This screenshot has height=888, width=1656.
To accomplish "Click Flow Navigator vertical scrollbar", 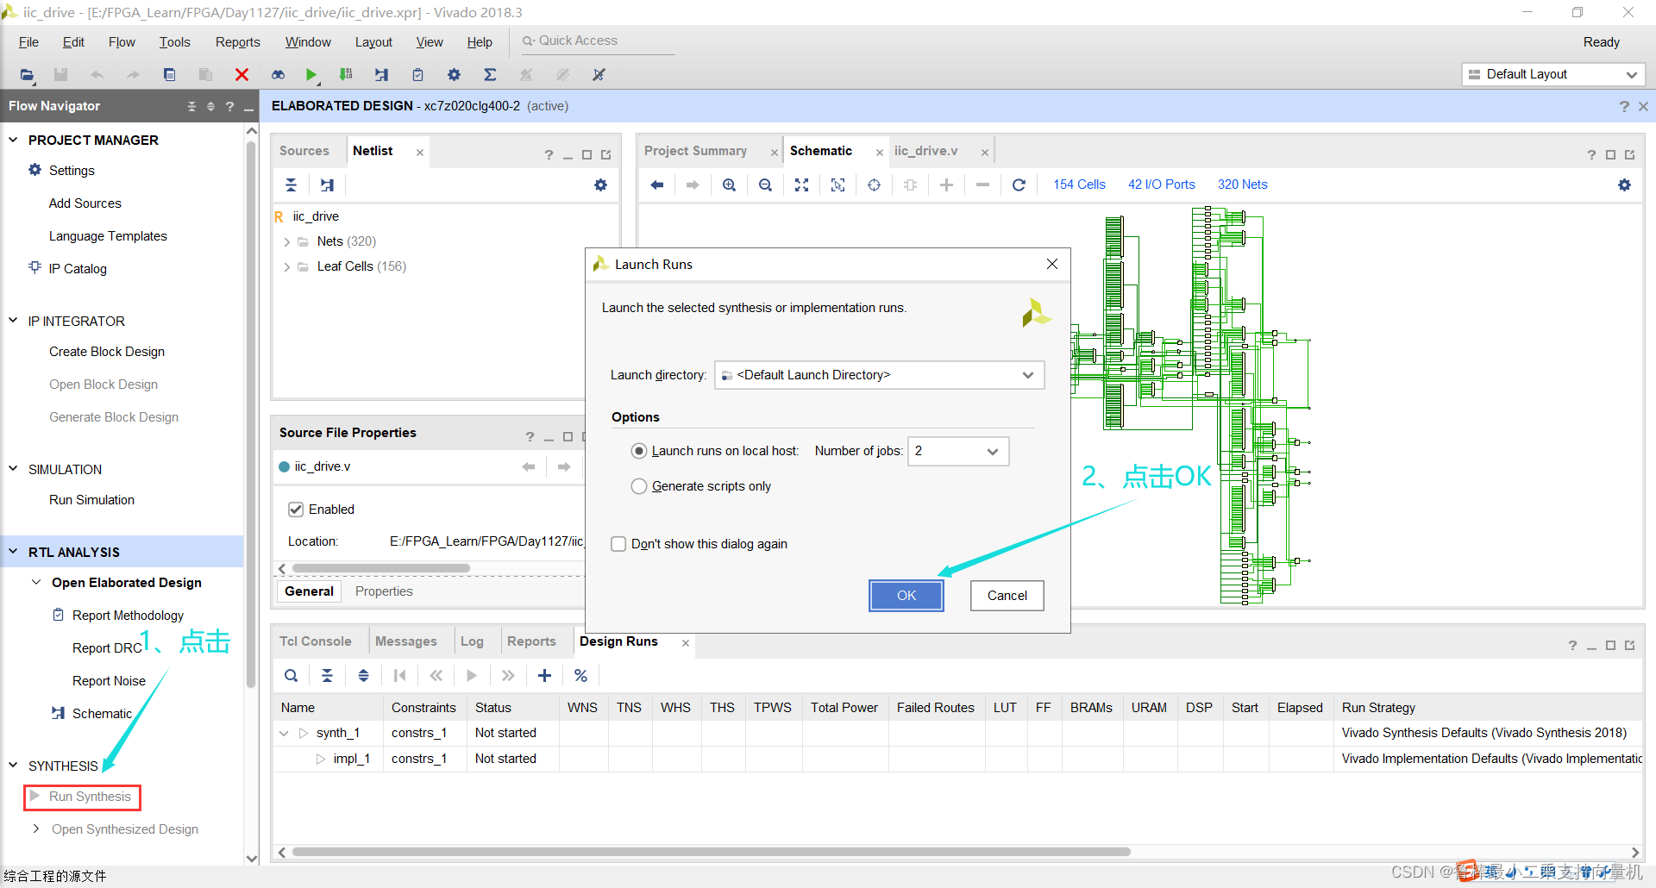I will click(252, 414).
